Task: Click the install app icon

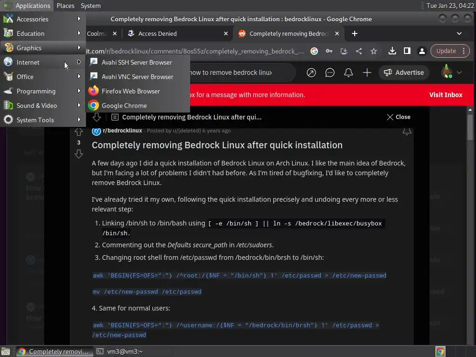Action: pyautogui.click(x=344, y=51)
